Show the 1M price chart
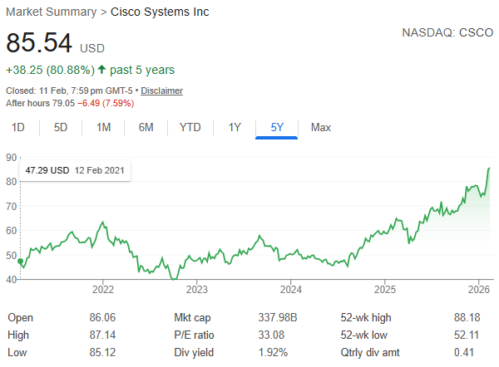 tap(103, 127)
